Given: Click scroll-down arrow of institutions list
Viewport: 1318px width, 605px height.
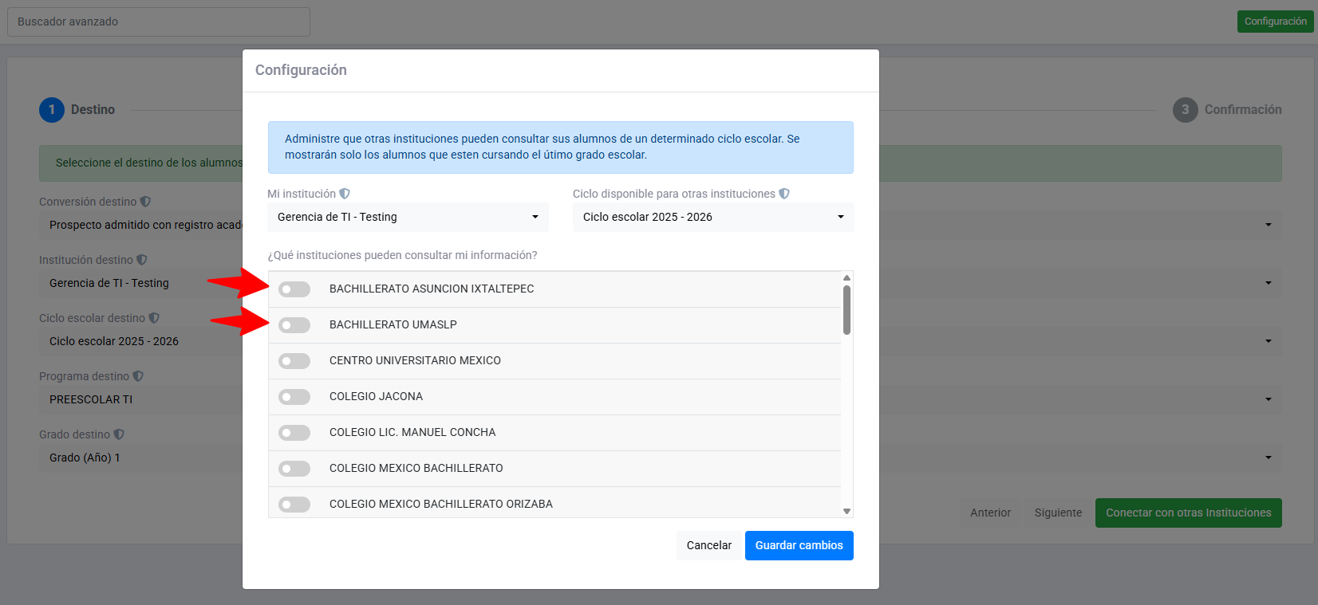Looking at the screenshot, I should pos(846,511).
